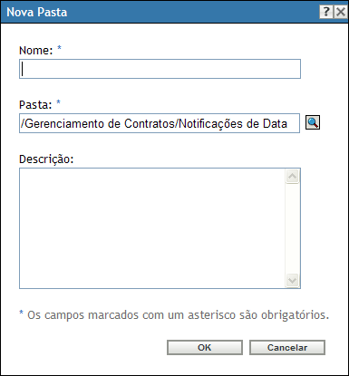Click the Pasta label
The height and width of the screenshot is (376, 349).
[x=35, y=105]
